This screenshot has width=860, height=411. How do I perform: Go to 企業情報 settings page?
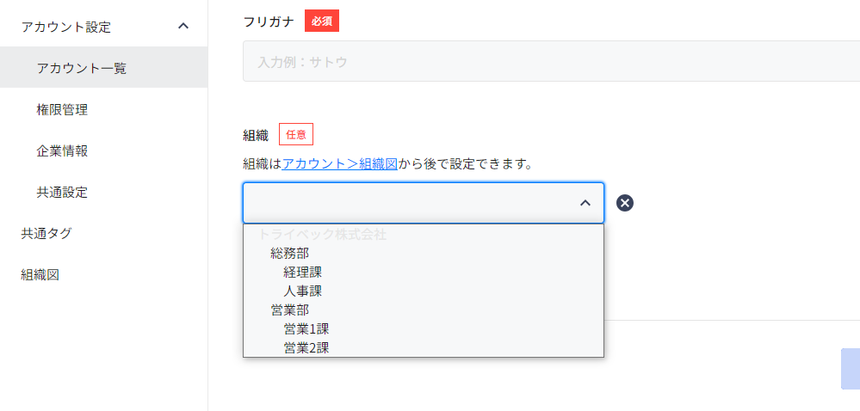click(x=62, y=150)
